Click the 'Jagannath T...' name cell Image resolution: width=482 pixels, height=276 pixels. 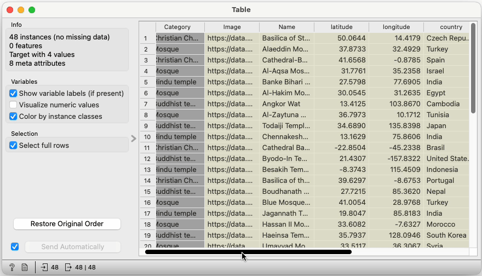pos(287,214)
